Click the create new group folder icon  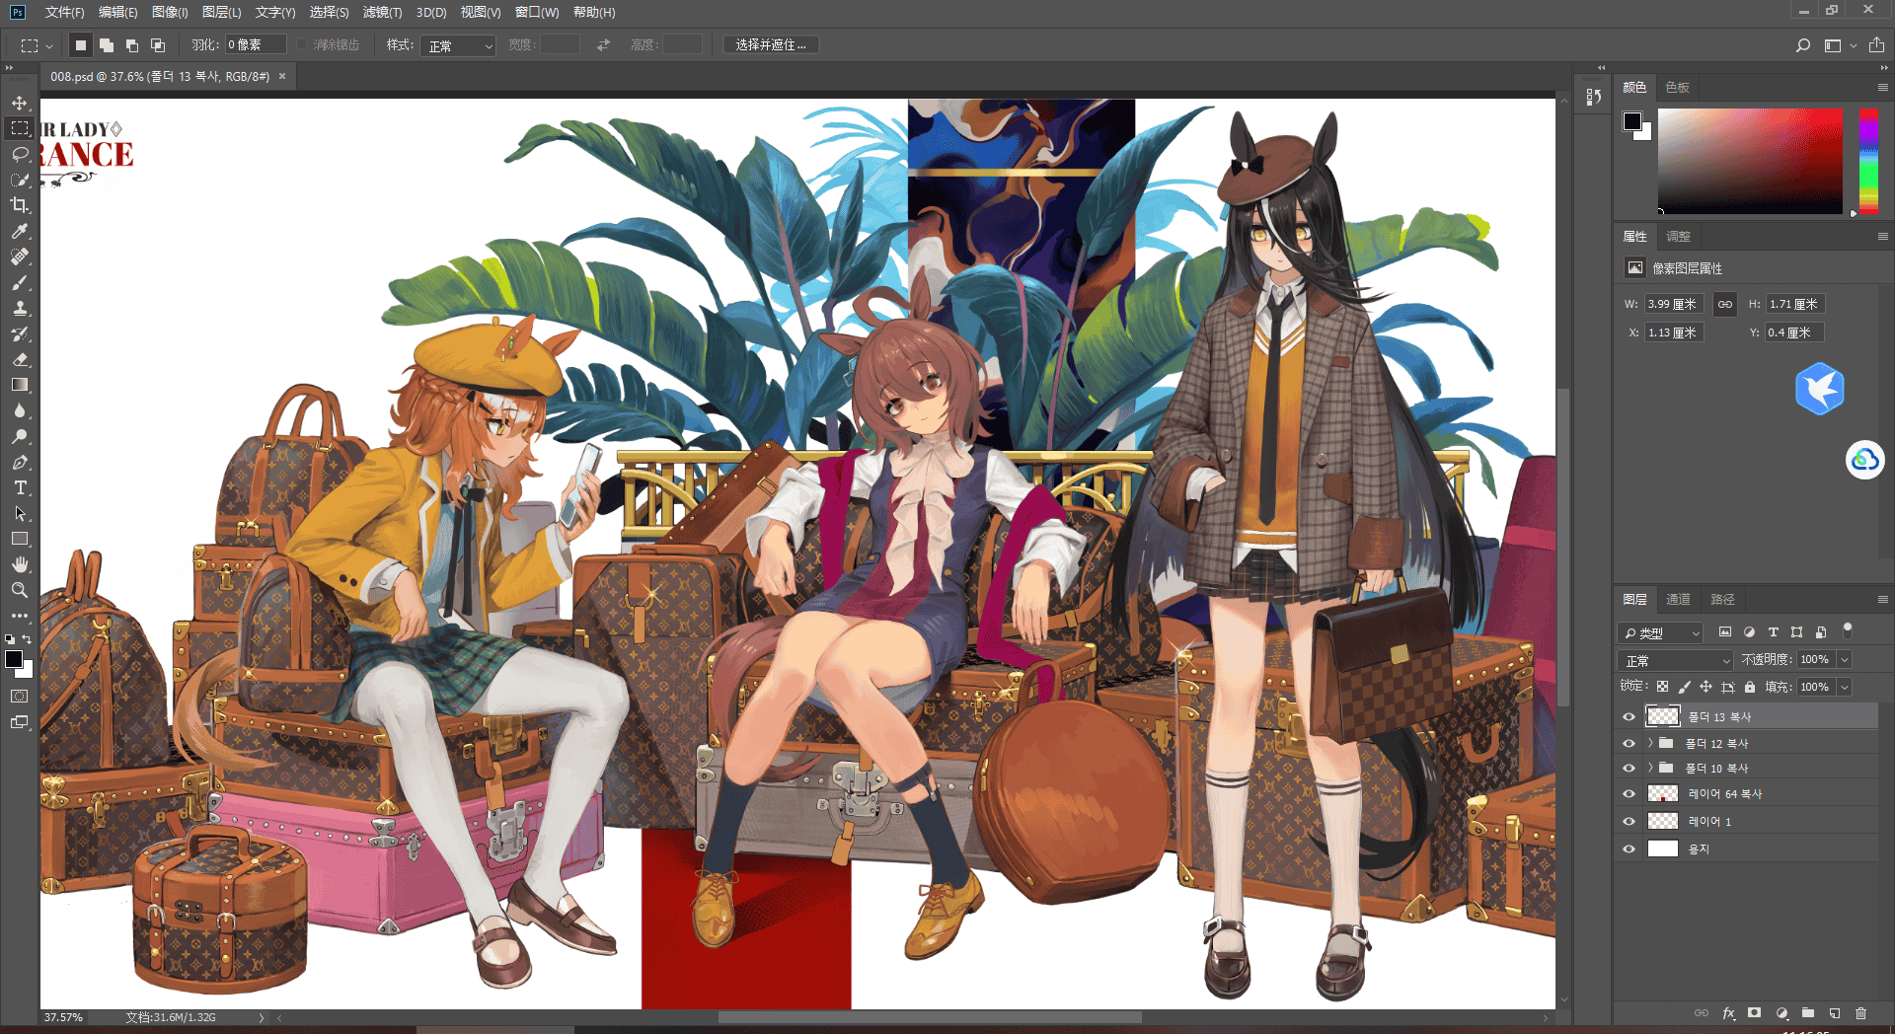click(1808, 1013)
